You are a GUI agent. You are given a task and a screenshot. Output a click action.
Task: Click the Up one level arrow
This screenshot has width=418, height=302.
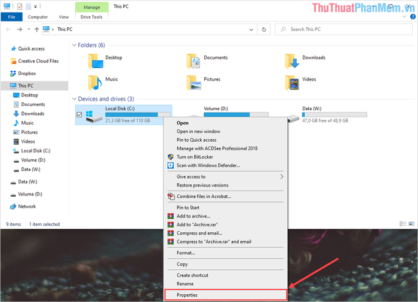[x=37, y=30]
